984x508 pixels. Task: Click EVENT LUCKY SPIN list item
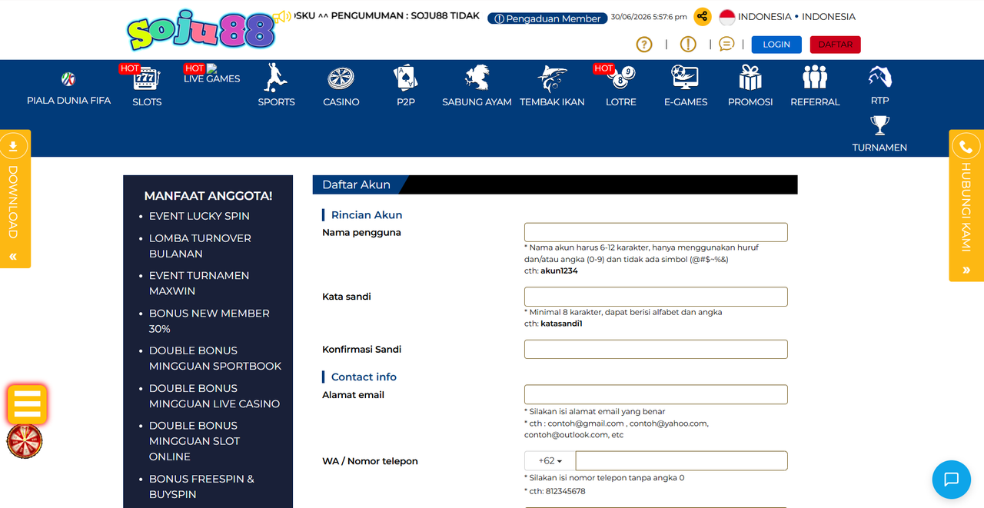tap(199, 216)
